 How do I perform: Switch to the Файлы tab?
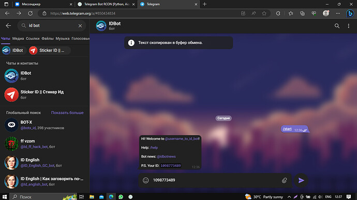[48, 39]
